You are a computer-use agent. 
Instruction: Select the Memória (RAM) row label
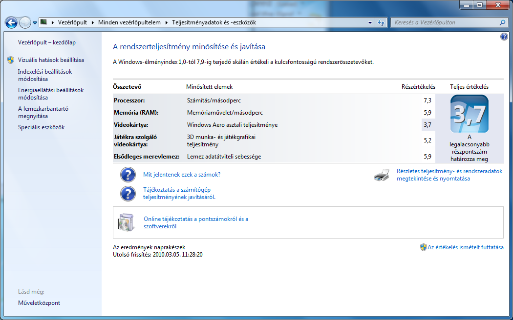tap(136, 113)
